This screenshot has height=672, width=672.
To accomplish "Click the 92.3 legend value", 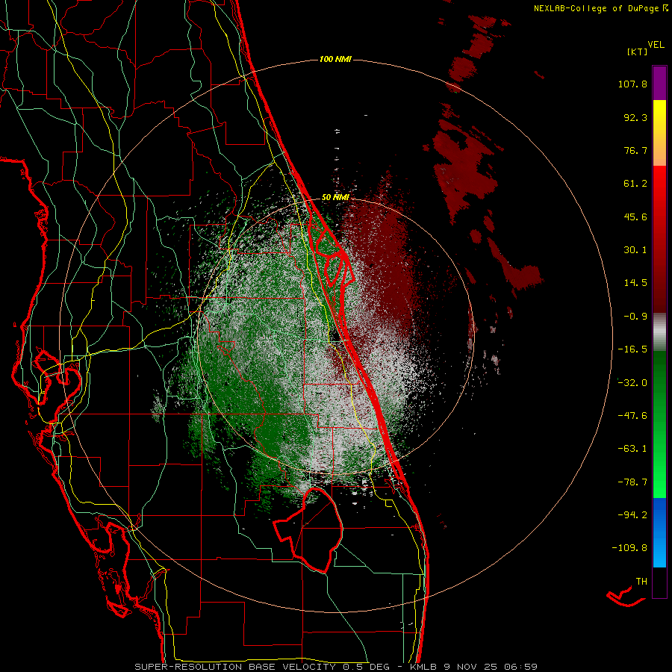I will 635,117.
